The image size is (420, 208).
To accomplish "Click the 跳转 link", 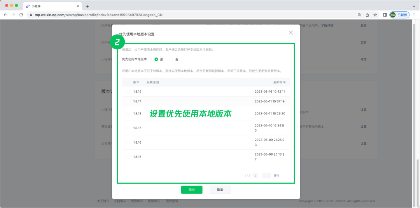I will pos(276,176).
